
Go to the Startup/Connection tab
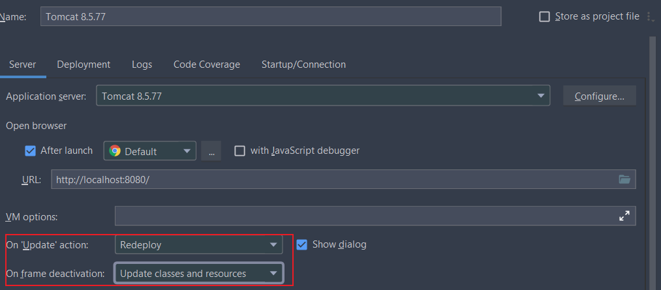[x=303, y=65]
